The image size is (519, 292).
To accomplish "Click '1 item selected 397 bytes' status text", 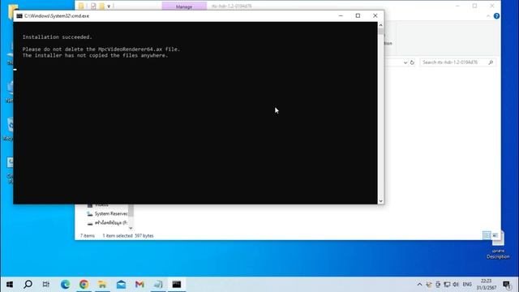I will click(x=128, y=236).
